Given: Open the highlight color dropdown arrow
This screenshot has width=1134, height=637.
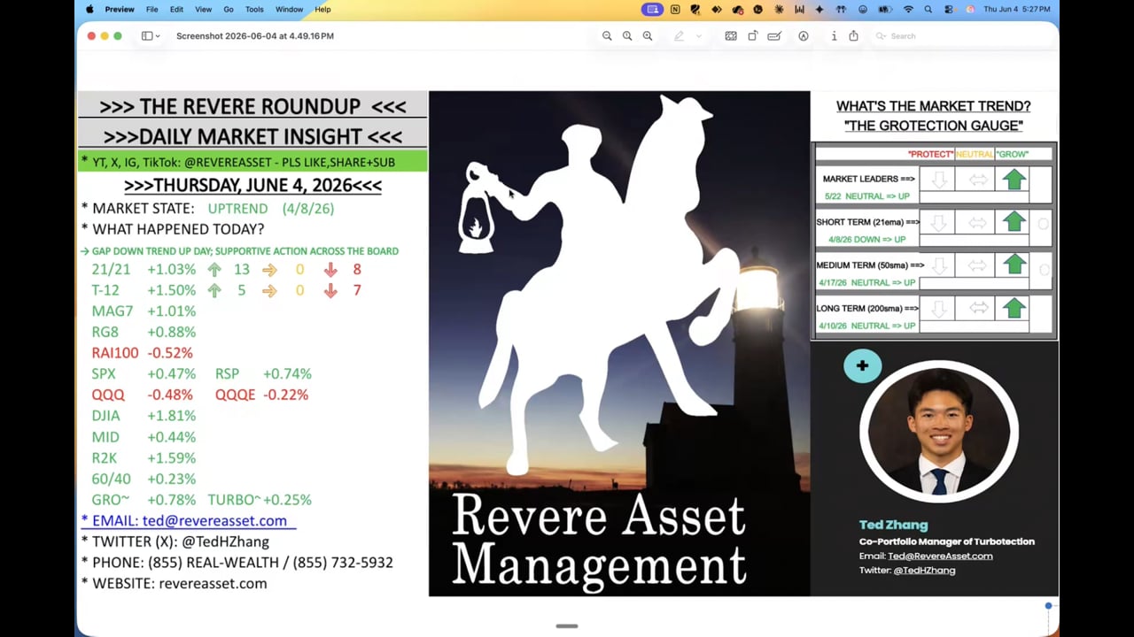Looking at the screenshot, I should click(x=698, y=36).
